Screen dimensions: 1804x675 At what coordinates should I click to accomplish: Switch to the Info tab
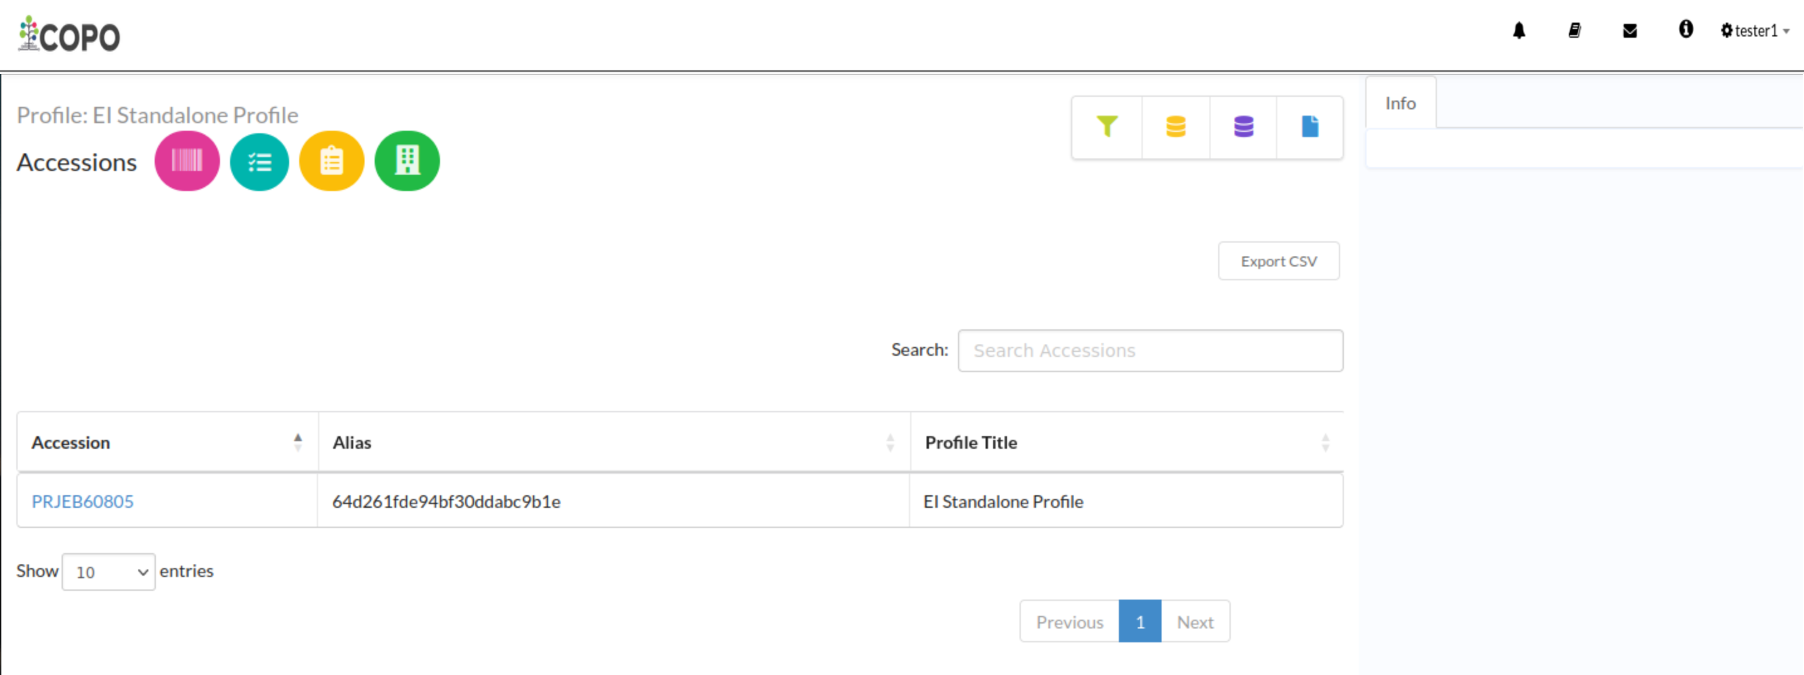pos(1400,103)
